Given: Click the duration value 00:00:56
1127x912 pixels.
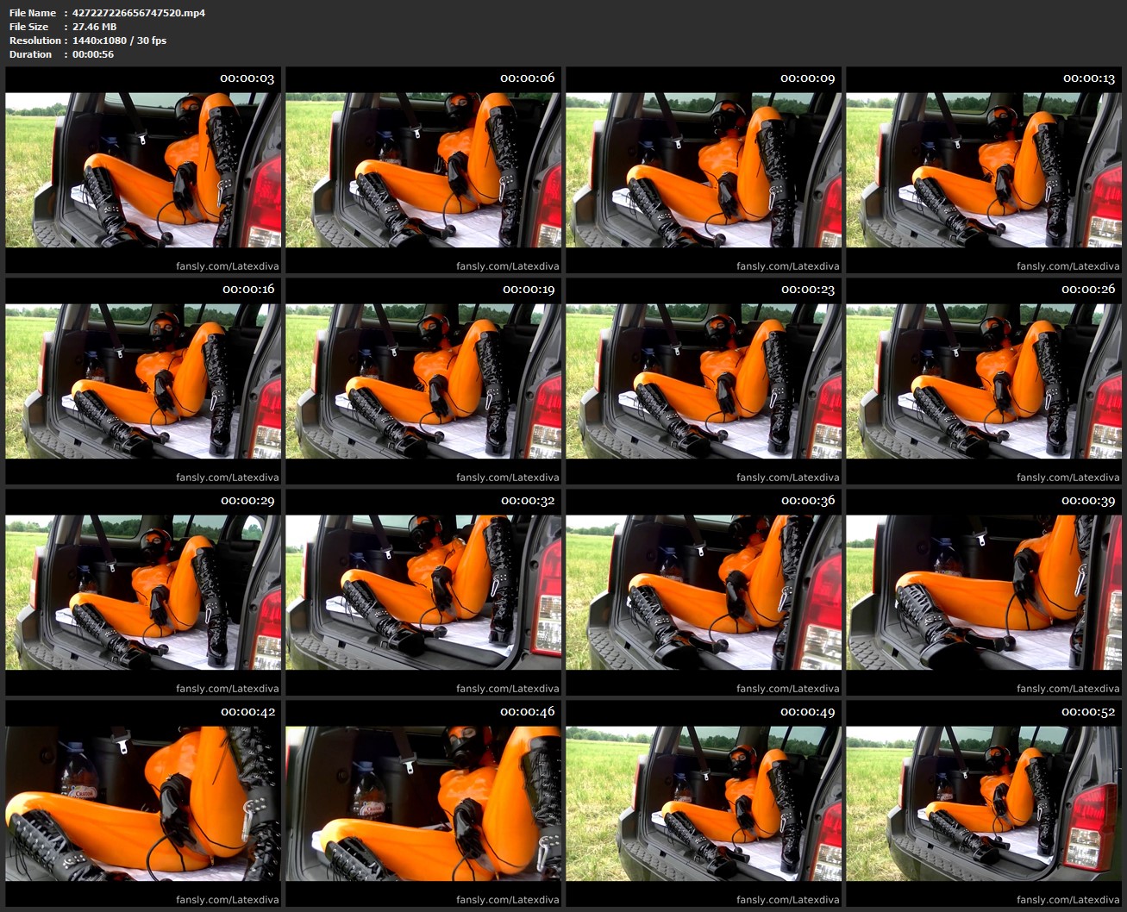Looking at the screenshot, I should [93, 54].
